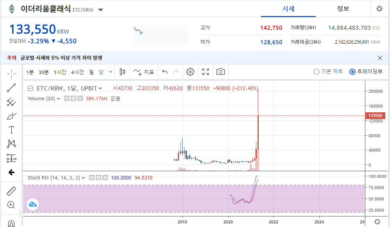Open candlestick chart style selector

click(x=122, y=72)
